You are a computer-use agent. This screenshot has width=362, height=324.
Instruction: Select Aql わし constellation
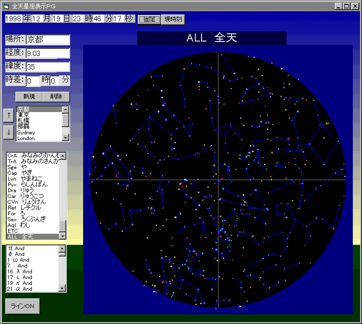(x=33, y=225)
